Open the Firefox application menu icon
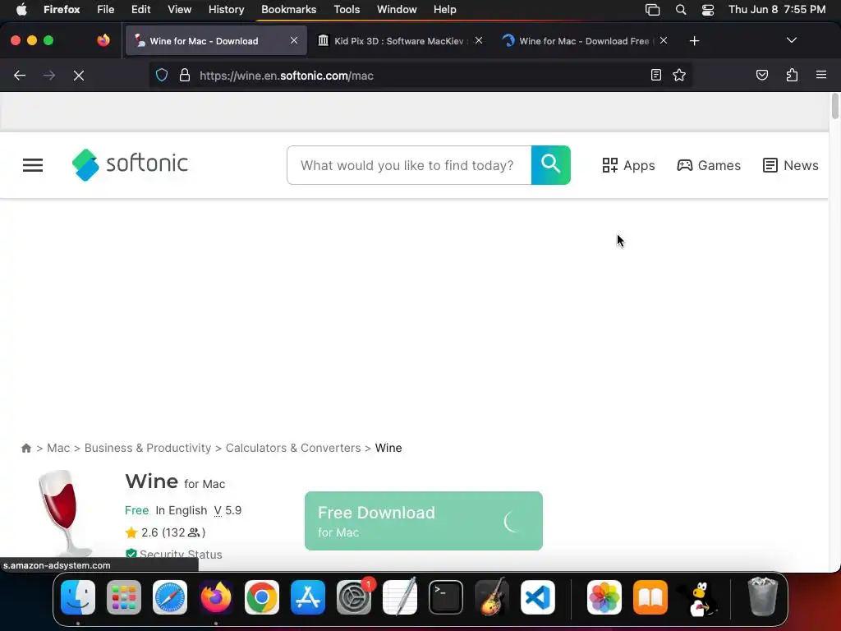The width and height of the screenshot is (841, 631). 821,75
